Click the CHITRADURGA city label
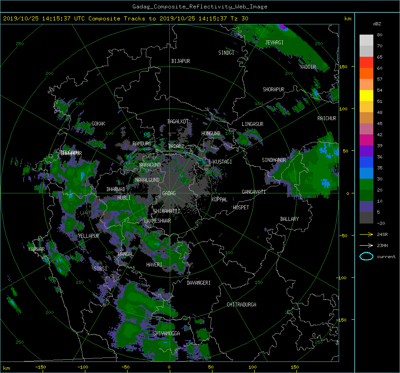The height and width of the screenshot is (373, 400). [241, 305]
